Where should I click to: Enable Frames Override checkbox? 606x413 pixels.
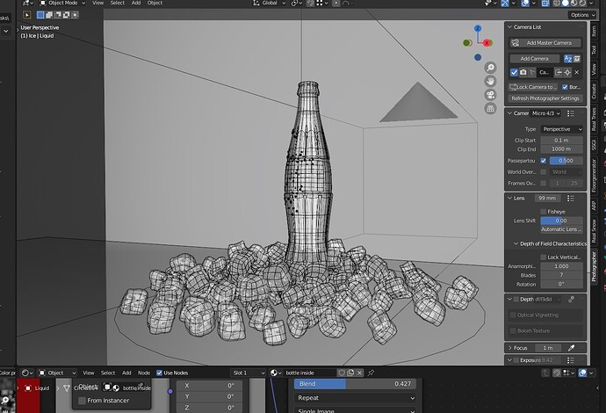pyautogui.click(x=544, y=184)
